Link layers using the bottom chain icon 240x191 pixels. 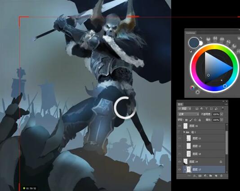coord(189,176)
